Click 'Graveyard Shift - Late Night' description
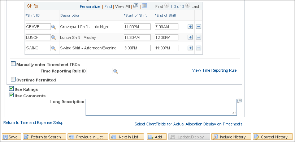 [x=84, y=27]
